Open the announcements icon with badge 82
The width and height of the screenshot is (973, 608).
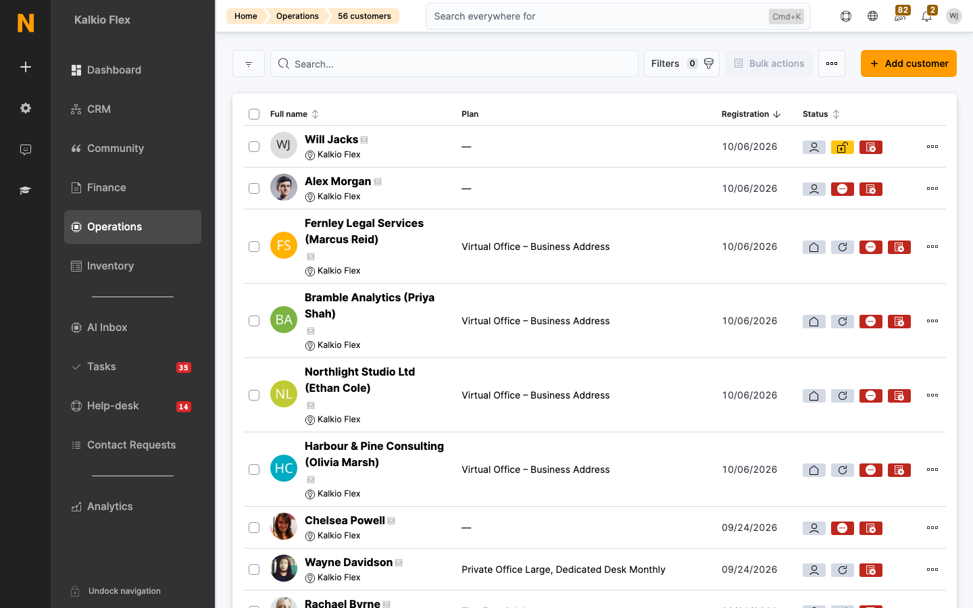pos(900,15)
